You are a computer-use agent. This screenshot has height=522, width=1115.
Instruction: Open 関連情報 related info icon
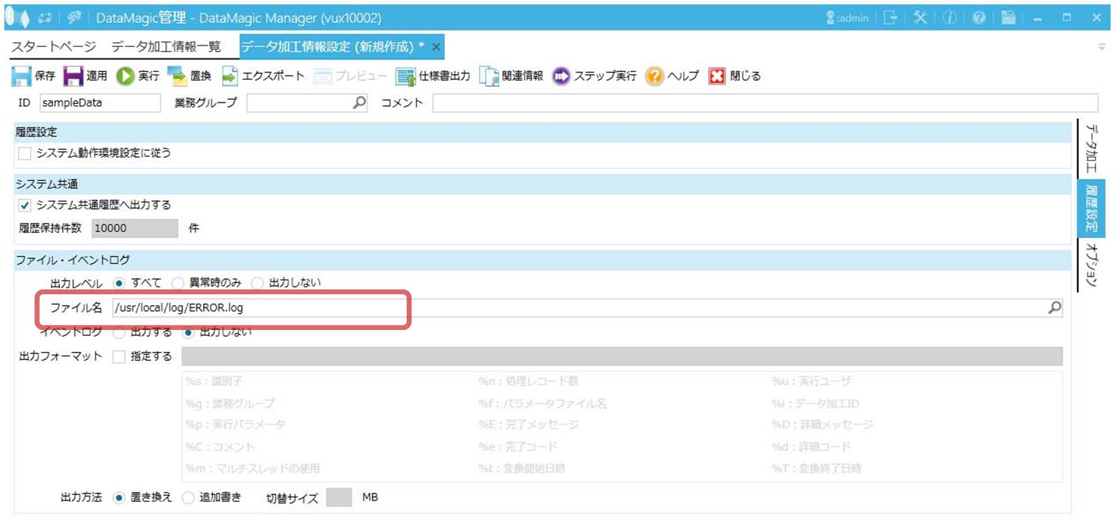[489, 76]
